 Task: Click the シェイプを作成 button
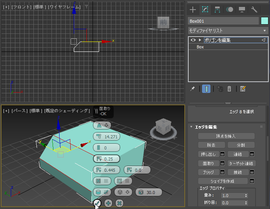[223, 181]
